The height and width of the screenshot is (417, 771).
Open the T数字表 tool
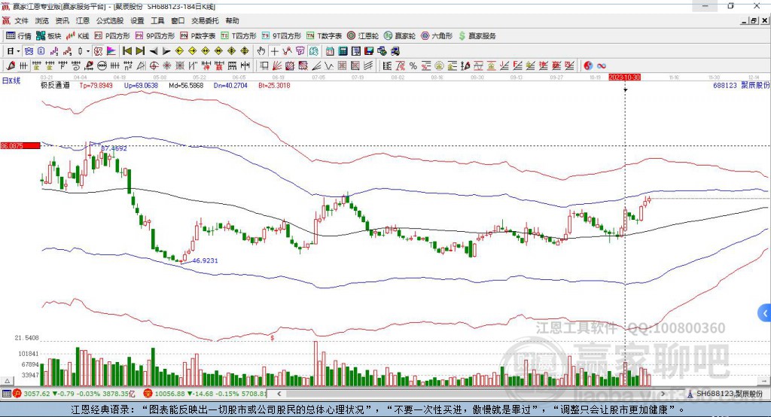324,36
